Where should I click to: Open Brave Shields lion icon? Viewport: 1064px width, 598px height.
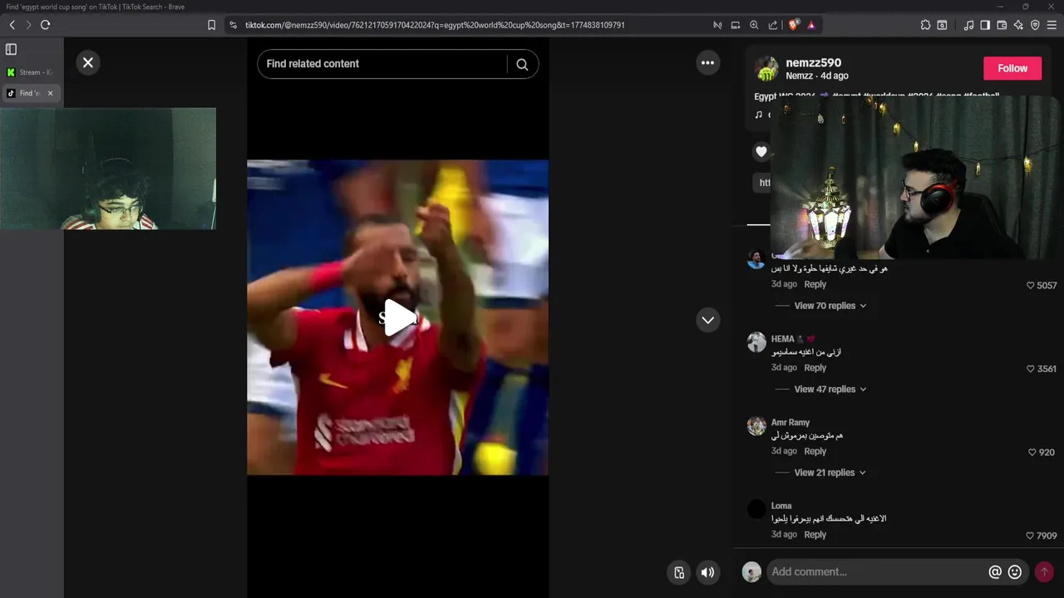coord(794,25)
